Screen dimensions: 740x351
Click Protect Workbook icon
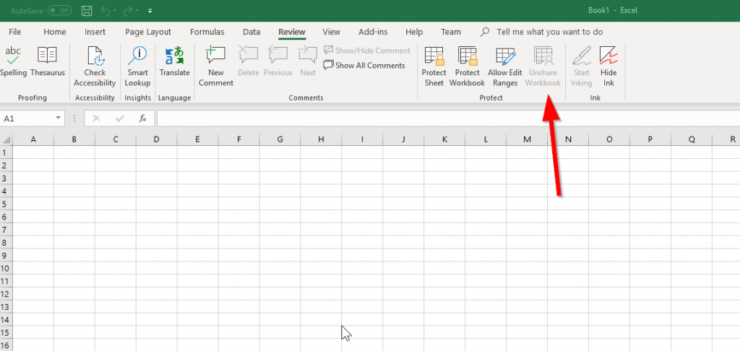click(467, 66)
